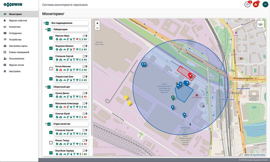Image resolution: width=270 pixels, height=162 pixels.
Task: Zoom out on the map
Action: (x=97, y=28)
